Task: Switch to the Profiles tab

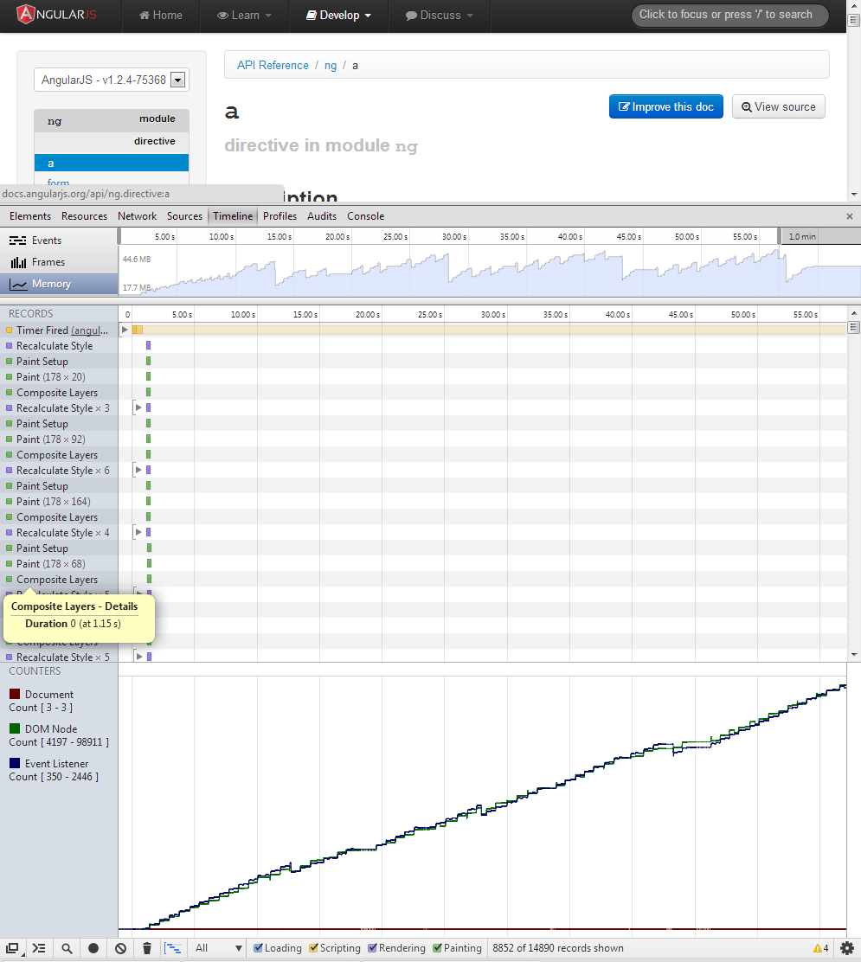Action: point(280,216)
